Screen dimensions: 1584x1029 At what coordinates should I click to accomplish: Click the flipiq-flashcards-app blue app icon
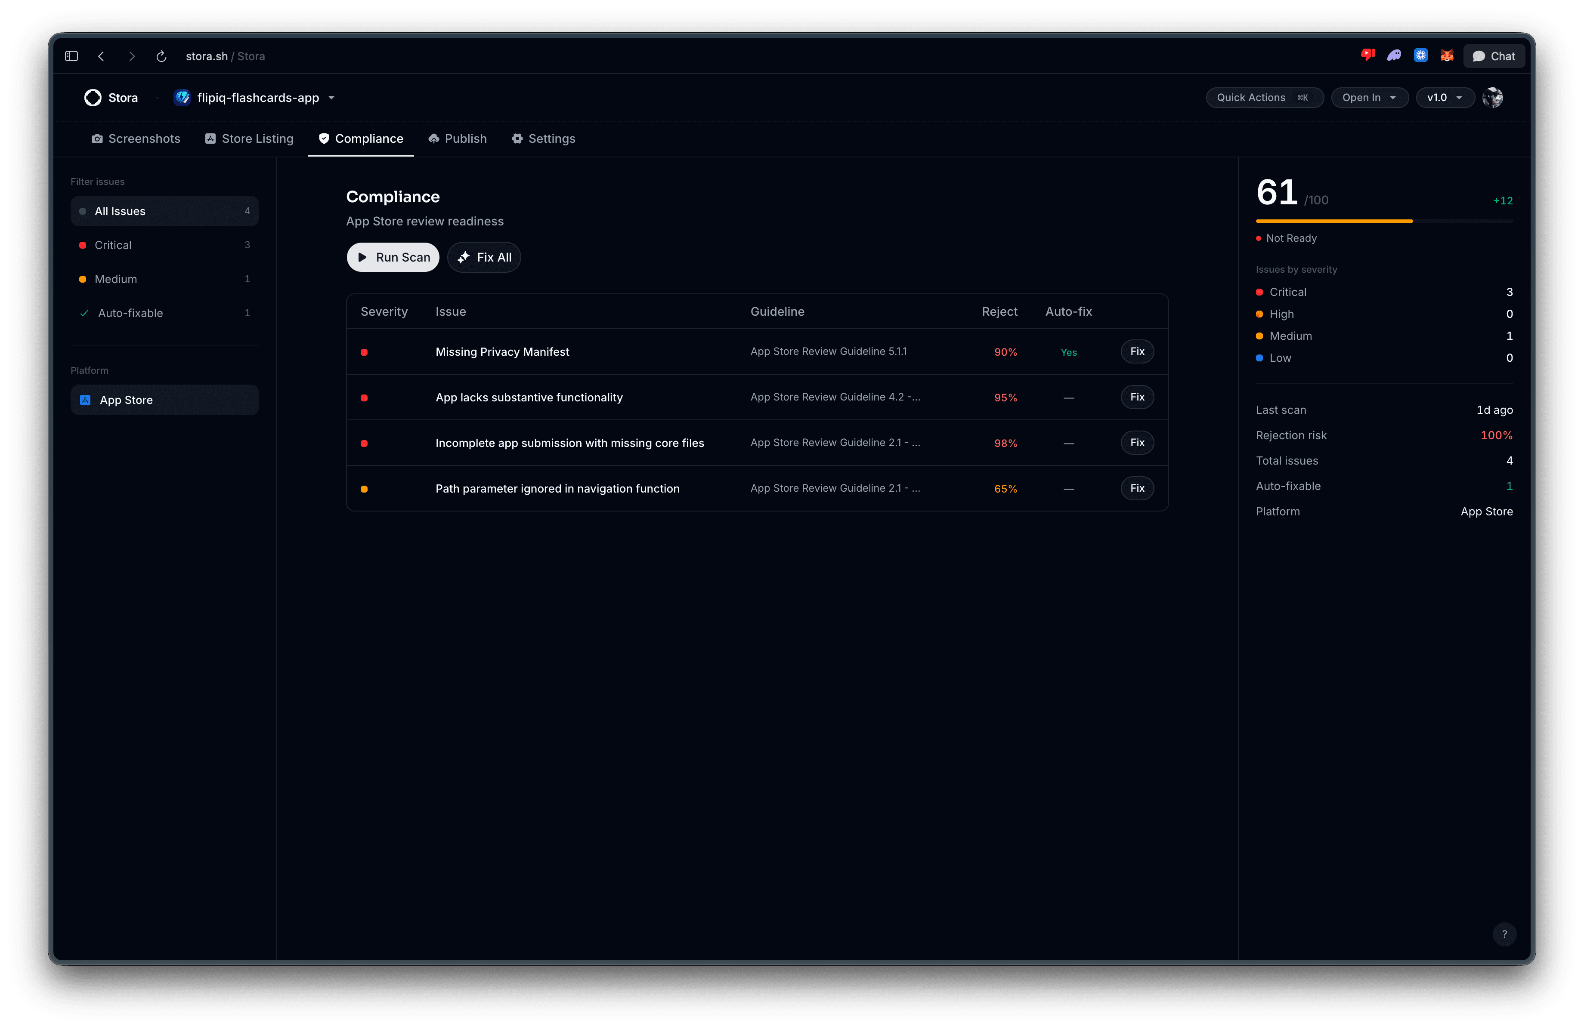coord(183,97)
